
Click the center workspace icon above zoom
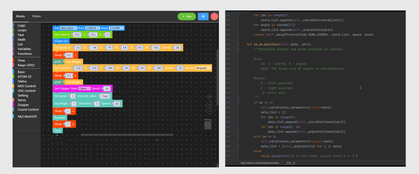(209, 97)
